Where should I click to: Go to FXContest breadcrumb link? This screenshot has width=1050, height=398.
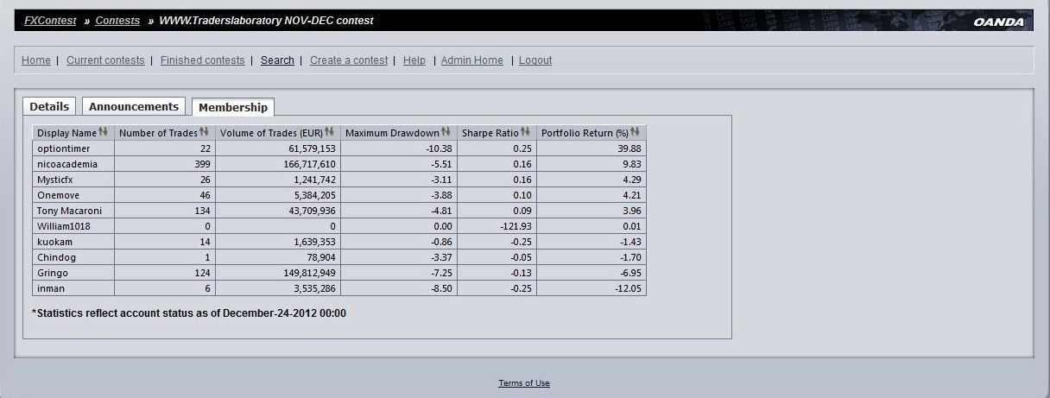(50, 20)
